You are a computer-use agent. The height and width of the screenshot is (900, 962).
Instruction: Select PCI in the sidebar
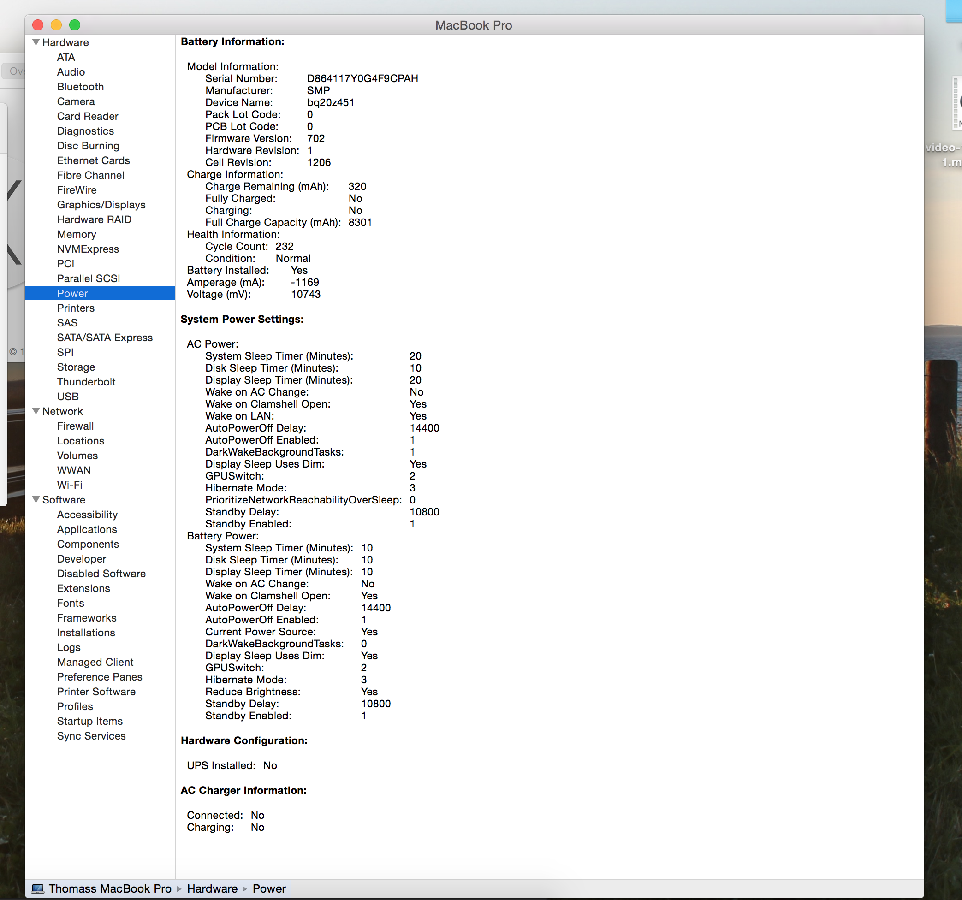click(x=65, y=264)
